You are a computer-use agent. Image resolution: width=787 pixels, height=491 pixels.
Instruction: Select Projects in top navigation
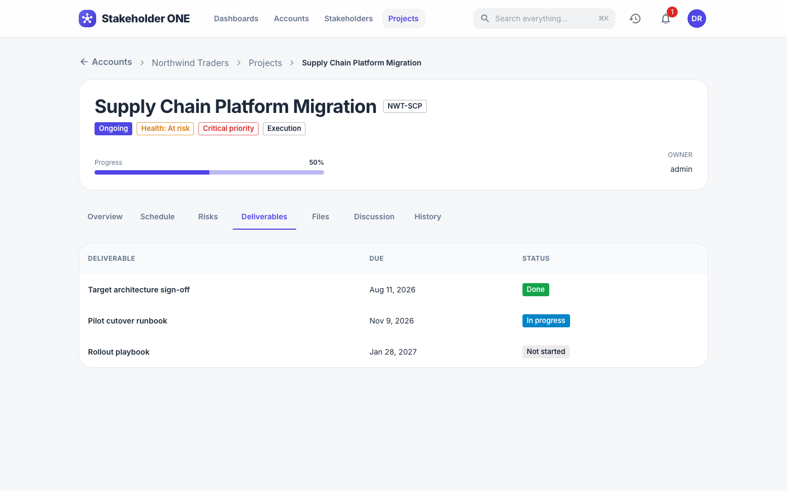pos(403,19)
